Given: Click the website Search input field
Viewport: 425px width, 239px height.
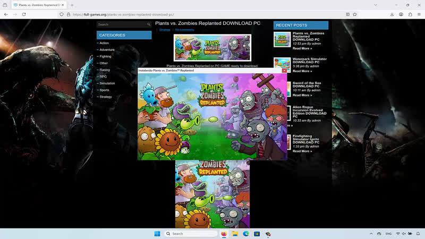Looking at the screenshot, I should click(x=122, y=24).
